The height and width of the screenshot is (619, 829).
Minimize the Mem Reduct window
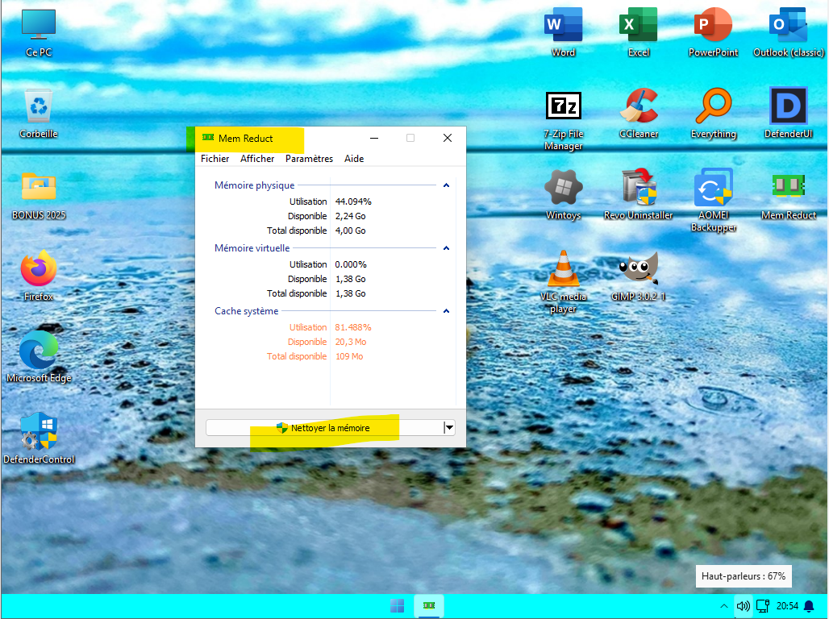[x=374, y=138]
